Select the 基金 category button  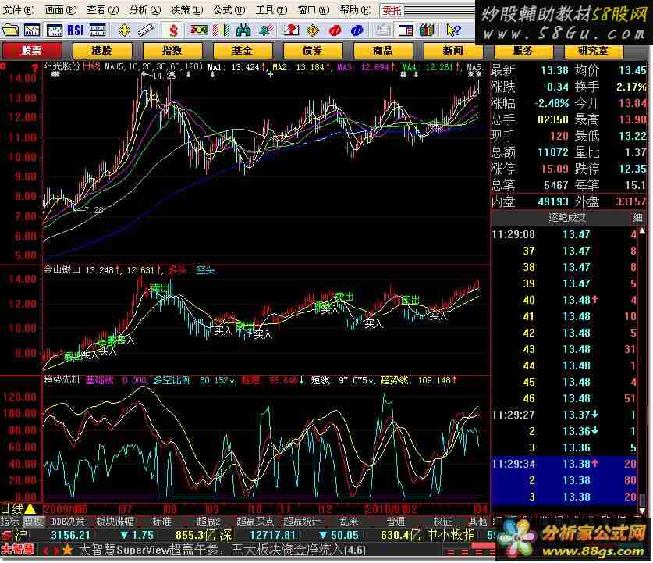(x=243, y=51)
